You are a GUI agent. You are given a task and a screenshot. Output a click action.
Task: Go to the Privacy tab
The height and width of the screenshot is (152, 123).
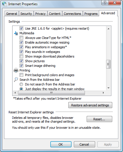point(40,14)
